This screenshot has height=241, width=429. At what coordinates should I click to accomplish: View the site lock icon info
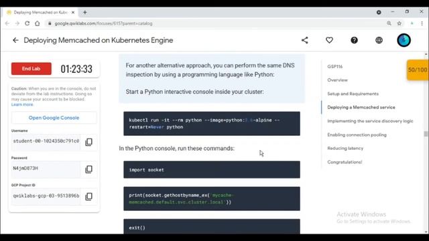(50, 23)
